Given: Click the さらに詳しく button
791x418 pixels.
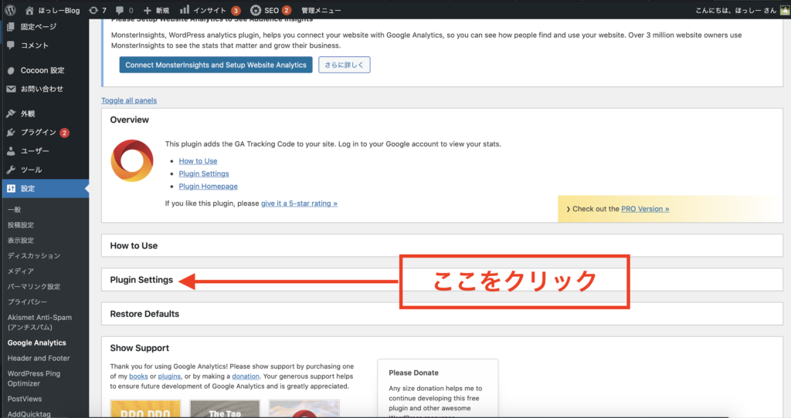Looking at the screenshot, I should click(x=344, y=65).
